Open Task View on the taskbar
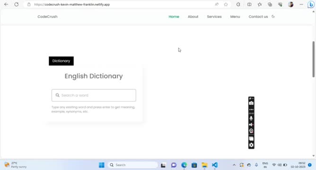316x170 pixels. pos(163,165)
